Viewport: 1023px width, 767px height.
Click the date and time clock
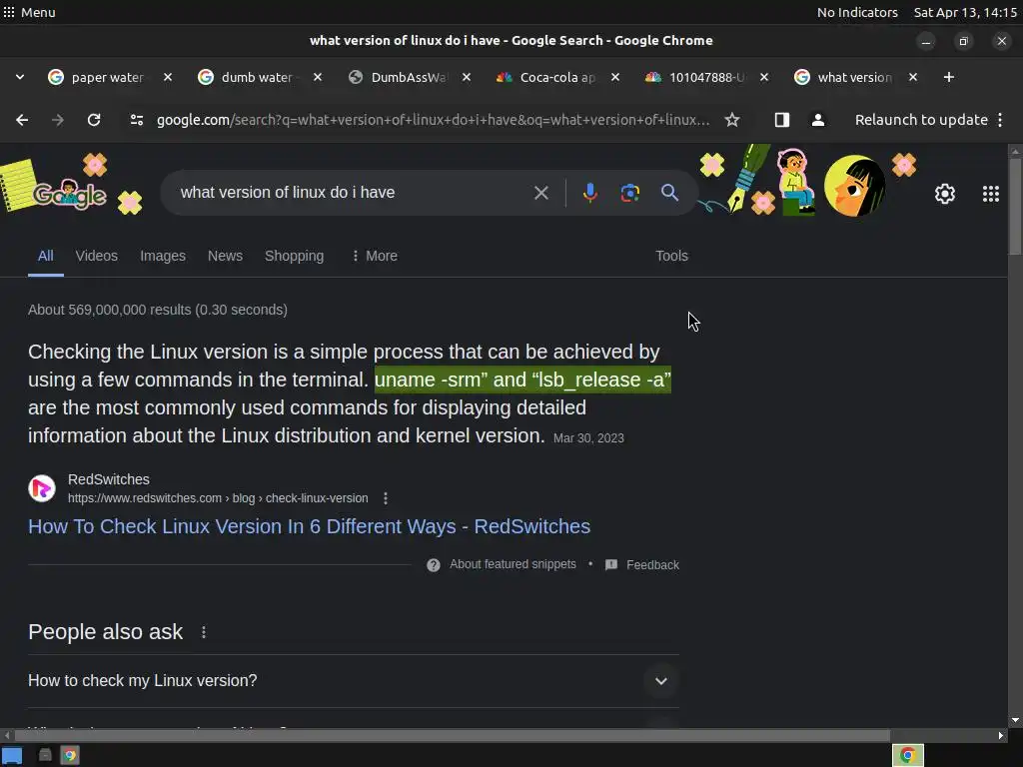tap(965, 12)
